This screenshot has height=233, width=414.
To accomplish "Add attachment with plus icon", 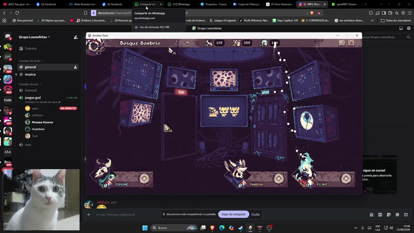I will point(89,215).
